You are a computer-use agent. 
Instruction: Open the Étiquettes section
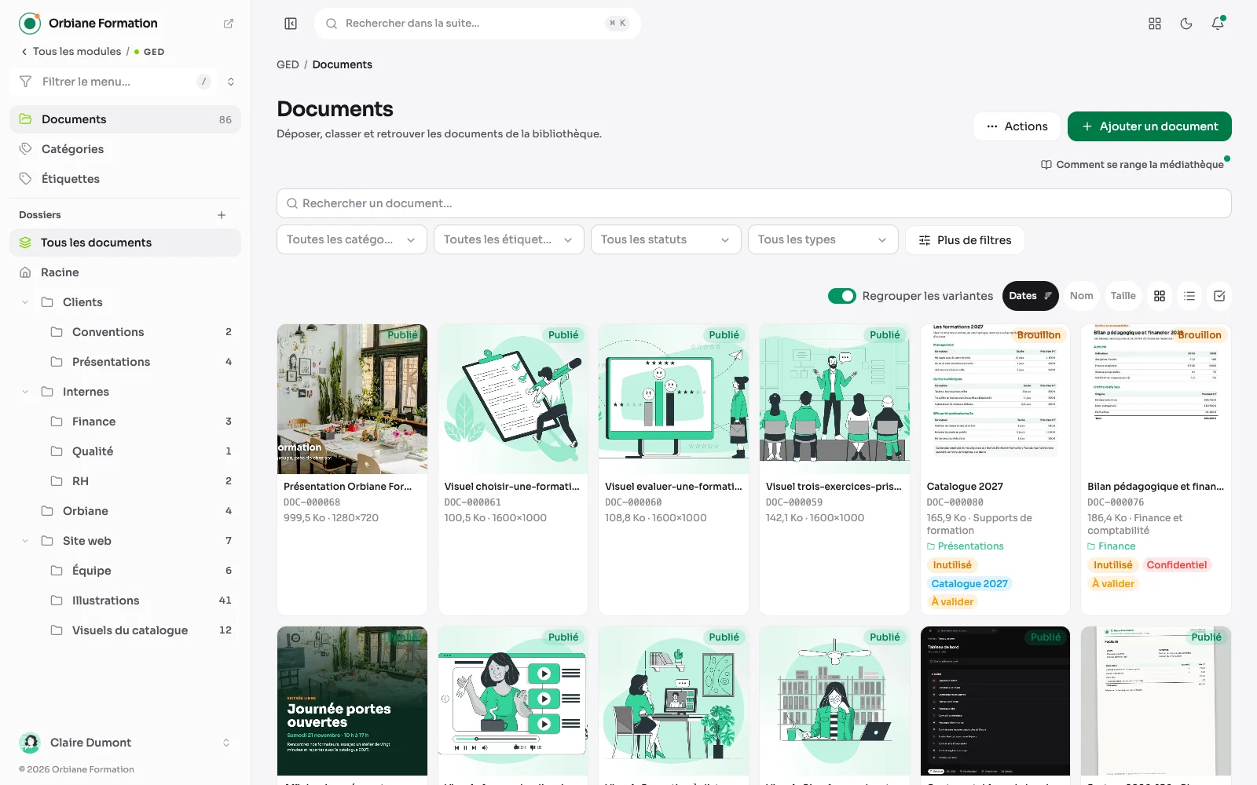[126, 179]
